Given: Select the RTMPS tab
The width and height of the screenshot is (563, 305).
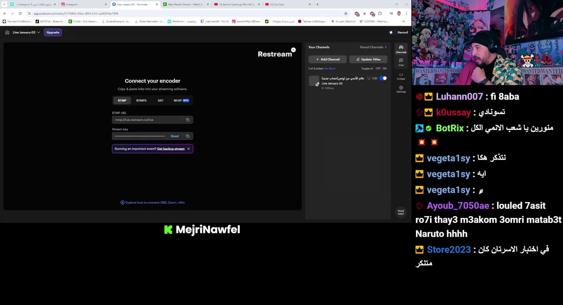Looking at the screenshot, I should (x=141, y=100).
